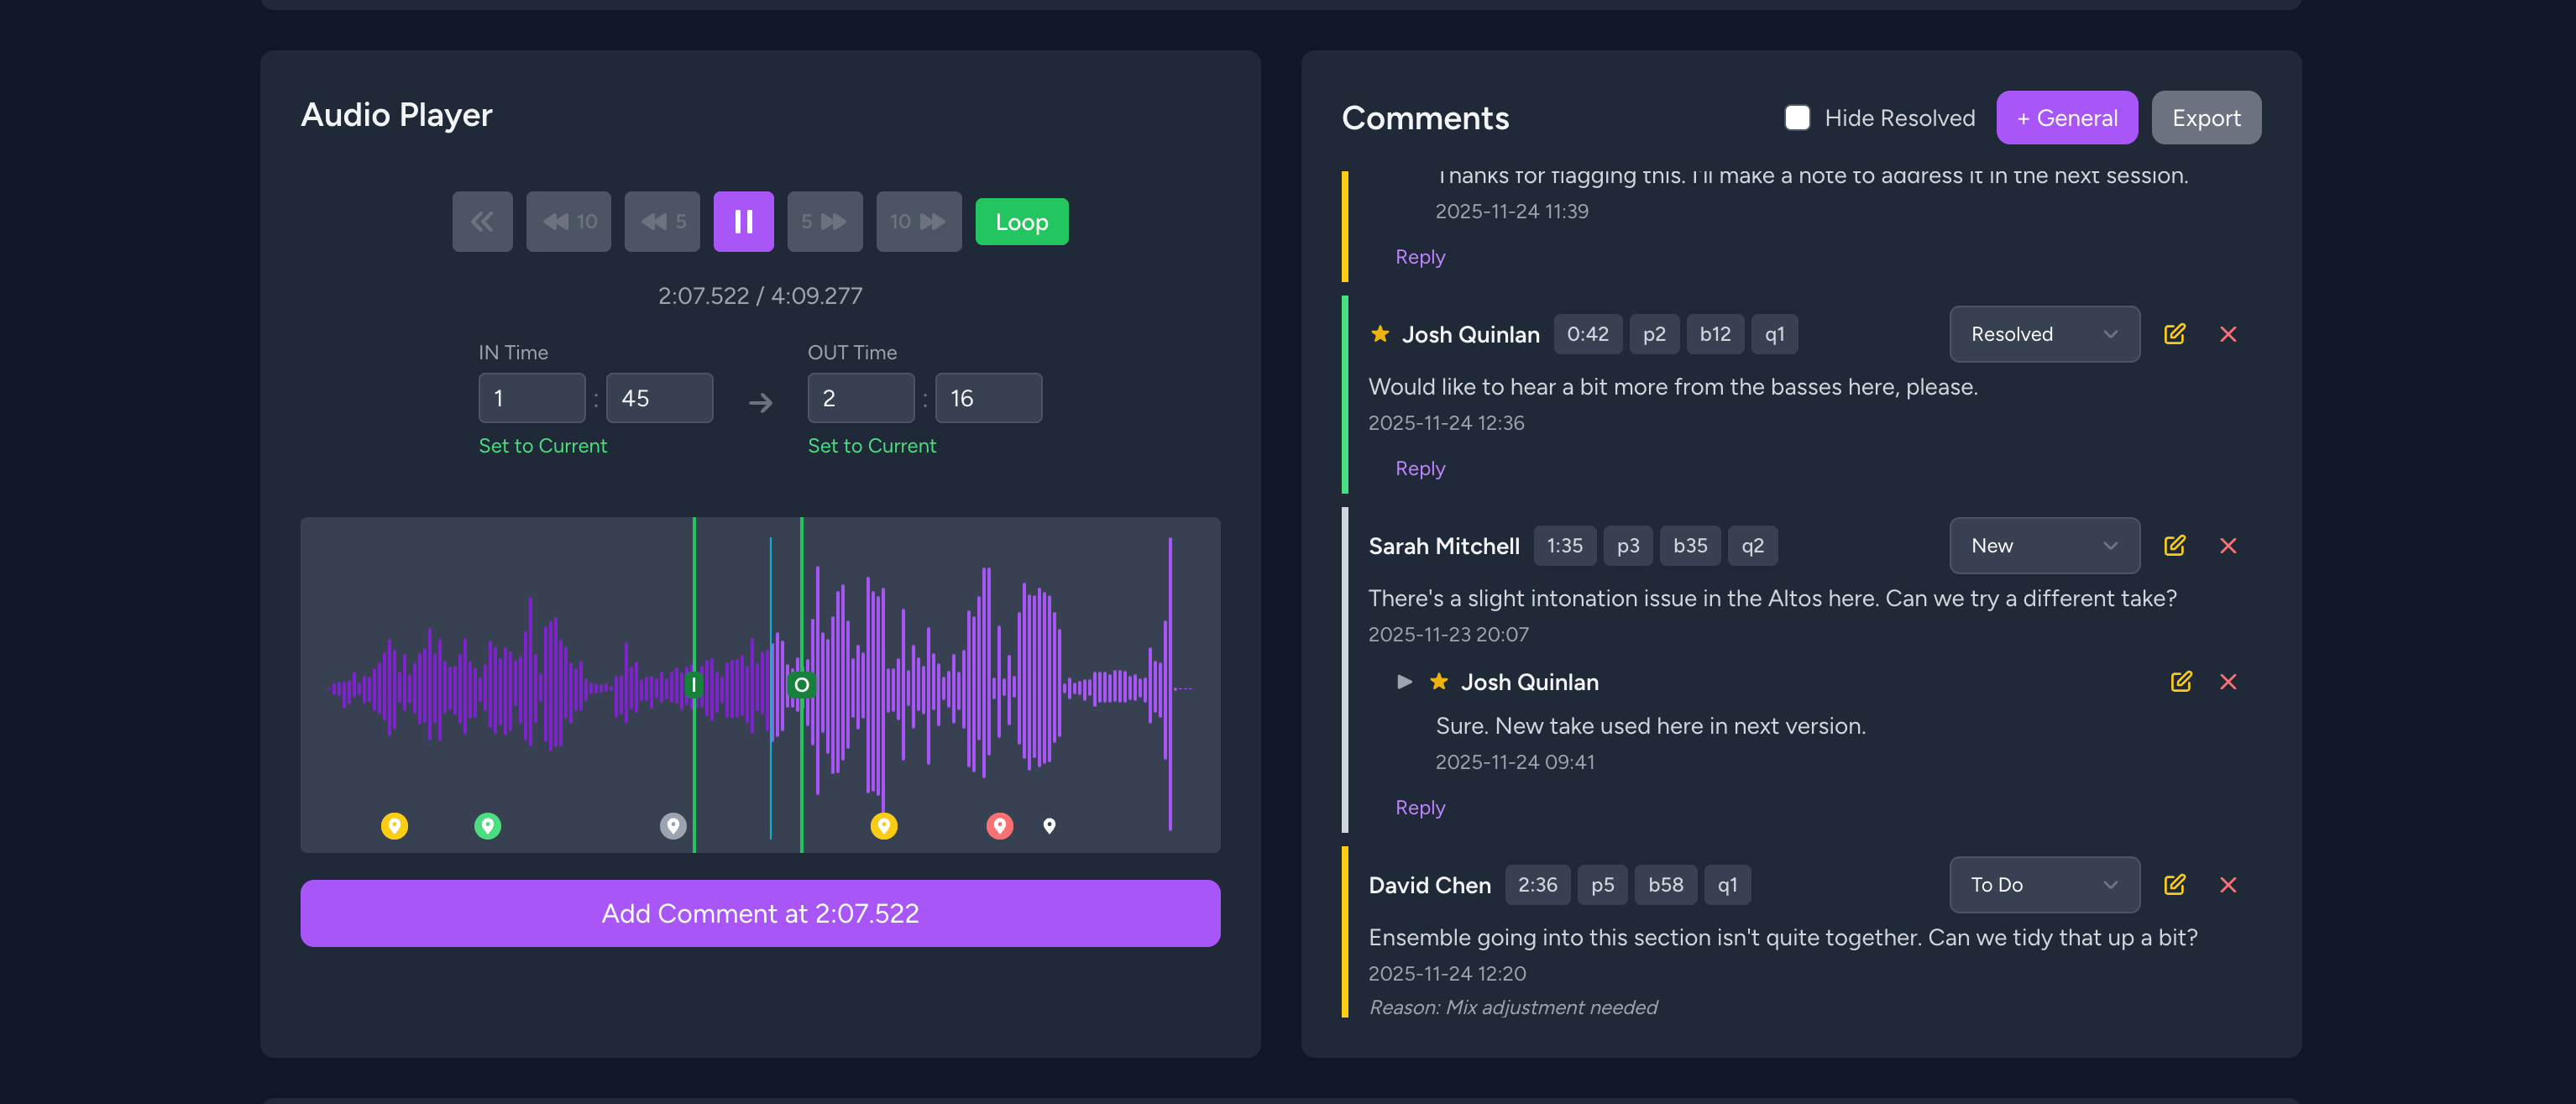Click Add Comment at 2:07.522
The height and width of the screenshot is (1104, 2576).
pos(760,912)
